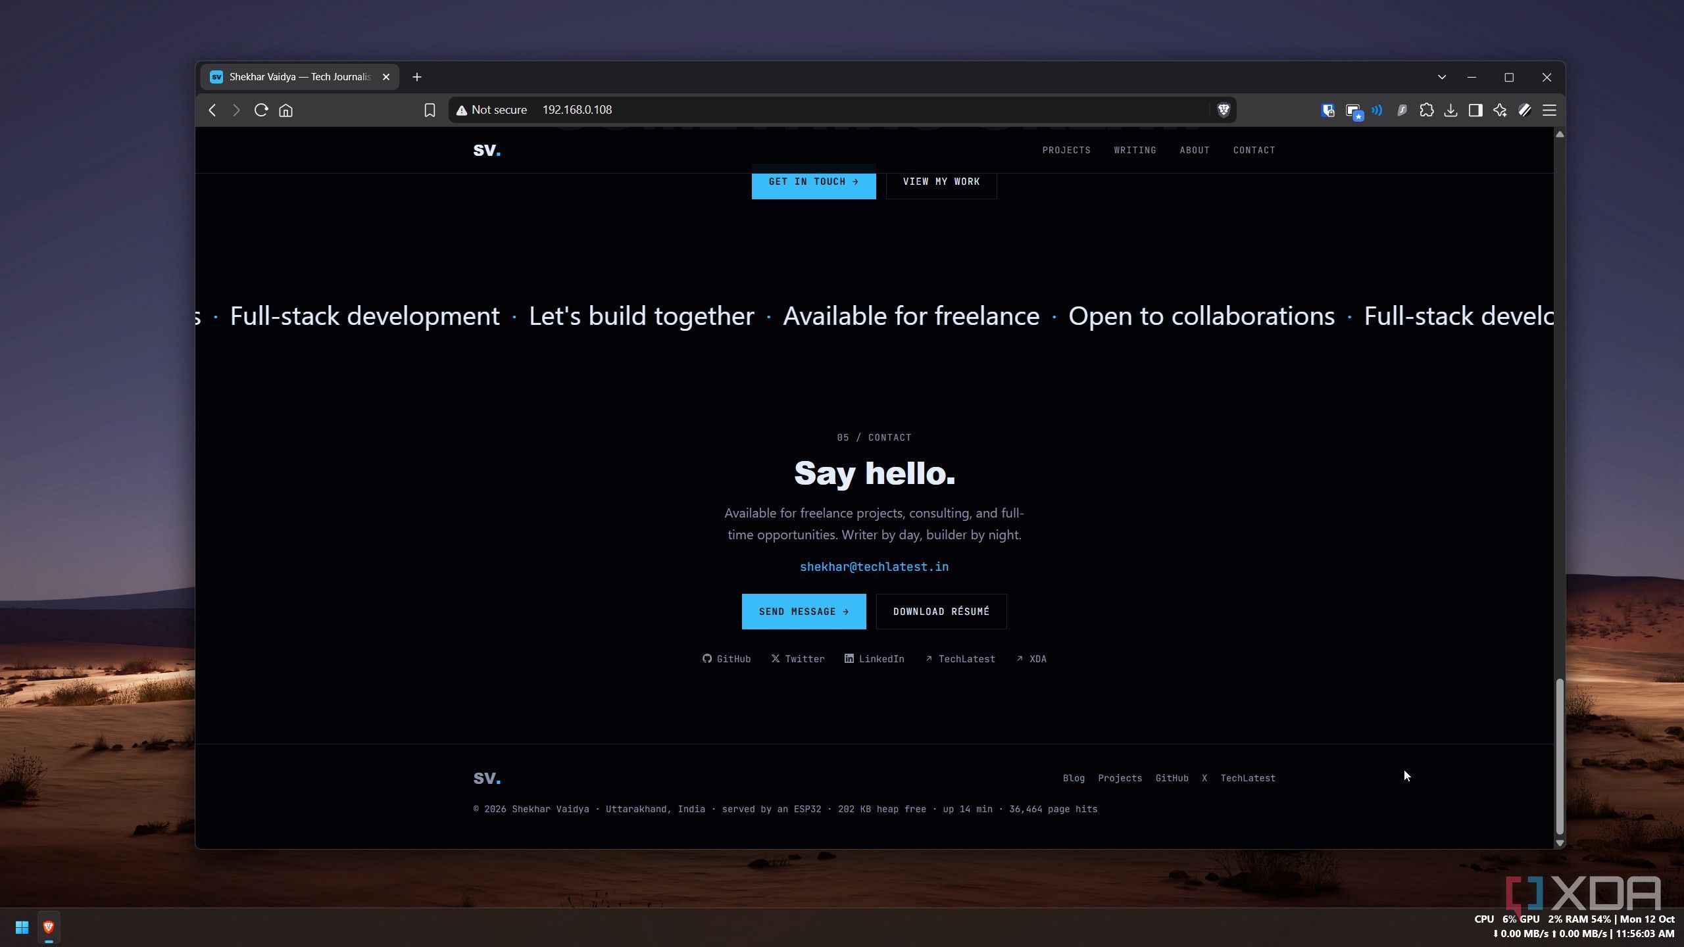Click the Not secure warning indicator
The image size is (1684, 947).
point(491,110)
